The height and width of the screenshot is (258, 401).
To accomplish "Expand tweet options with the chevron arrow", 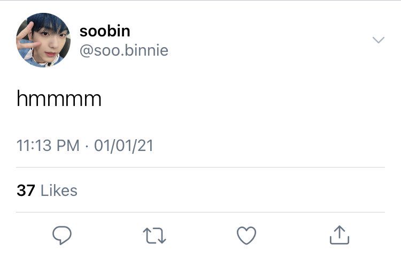I will click(x=378, y=40).
